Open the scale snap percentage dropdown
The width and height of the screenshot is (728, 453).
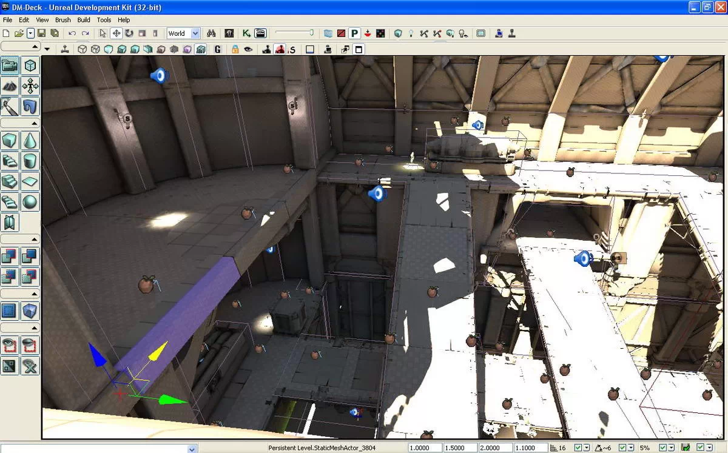click(672, 448)
